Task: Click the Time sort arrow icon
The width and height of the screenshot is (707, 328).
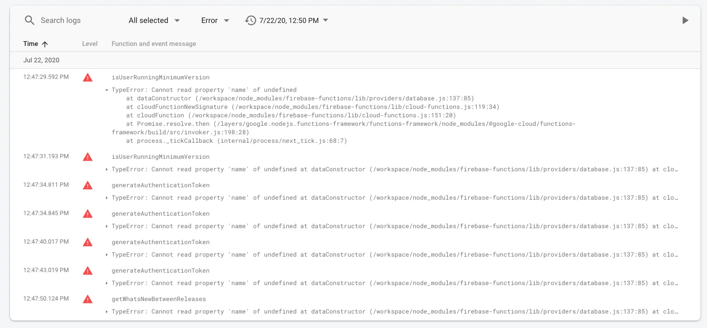Action: coord(45,44)
